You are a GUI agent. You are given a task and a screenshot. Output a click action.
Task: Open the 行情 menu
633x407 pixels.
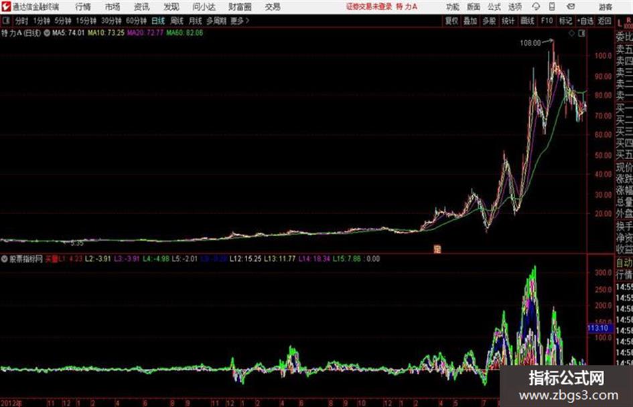tap(83, 7)
